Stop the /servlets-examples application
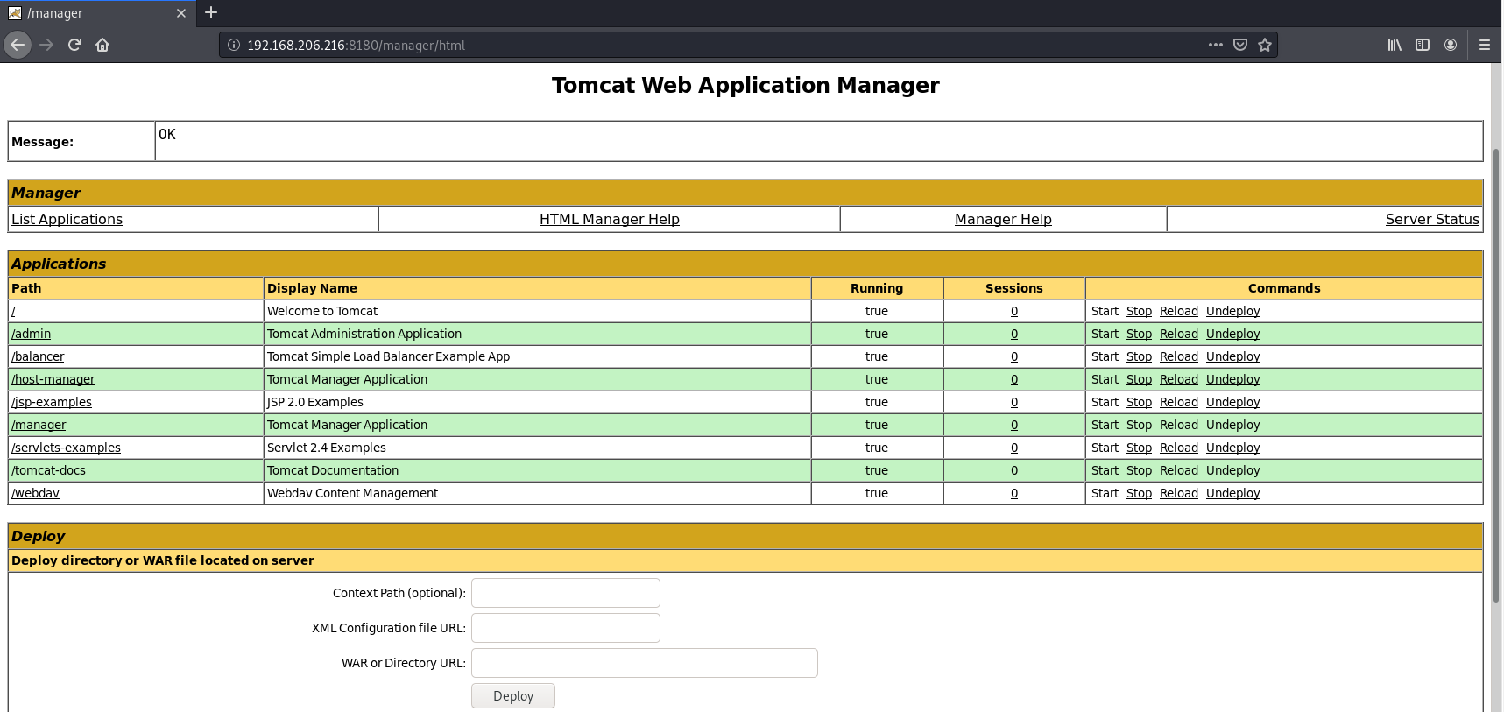 point(1139,448)
